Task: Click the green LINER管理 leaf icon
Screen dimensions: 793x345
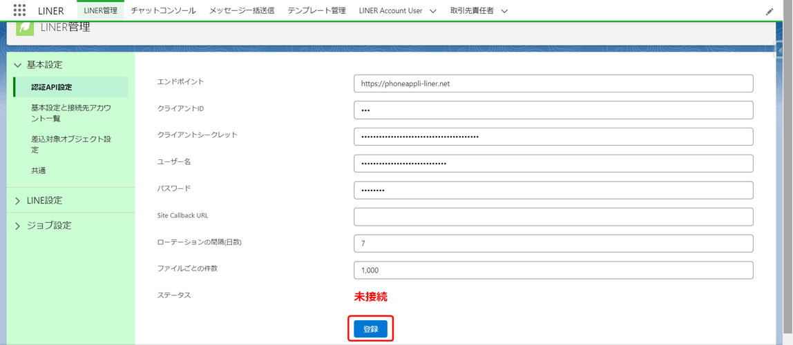Action: pyautogui.click(x=25, y=28)
